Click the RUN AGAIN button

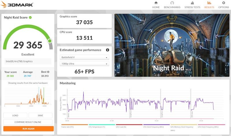click(28, 128)
